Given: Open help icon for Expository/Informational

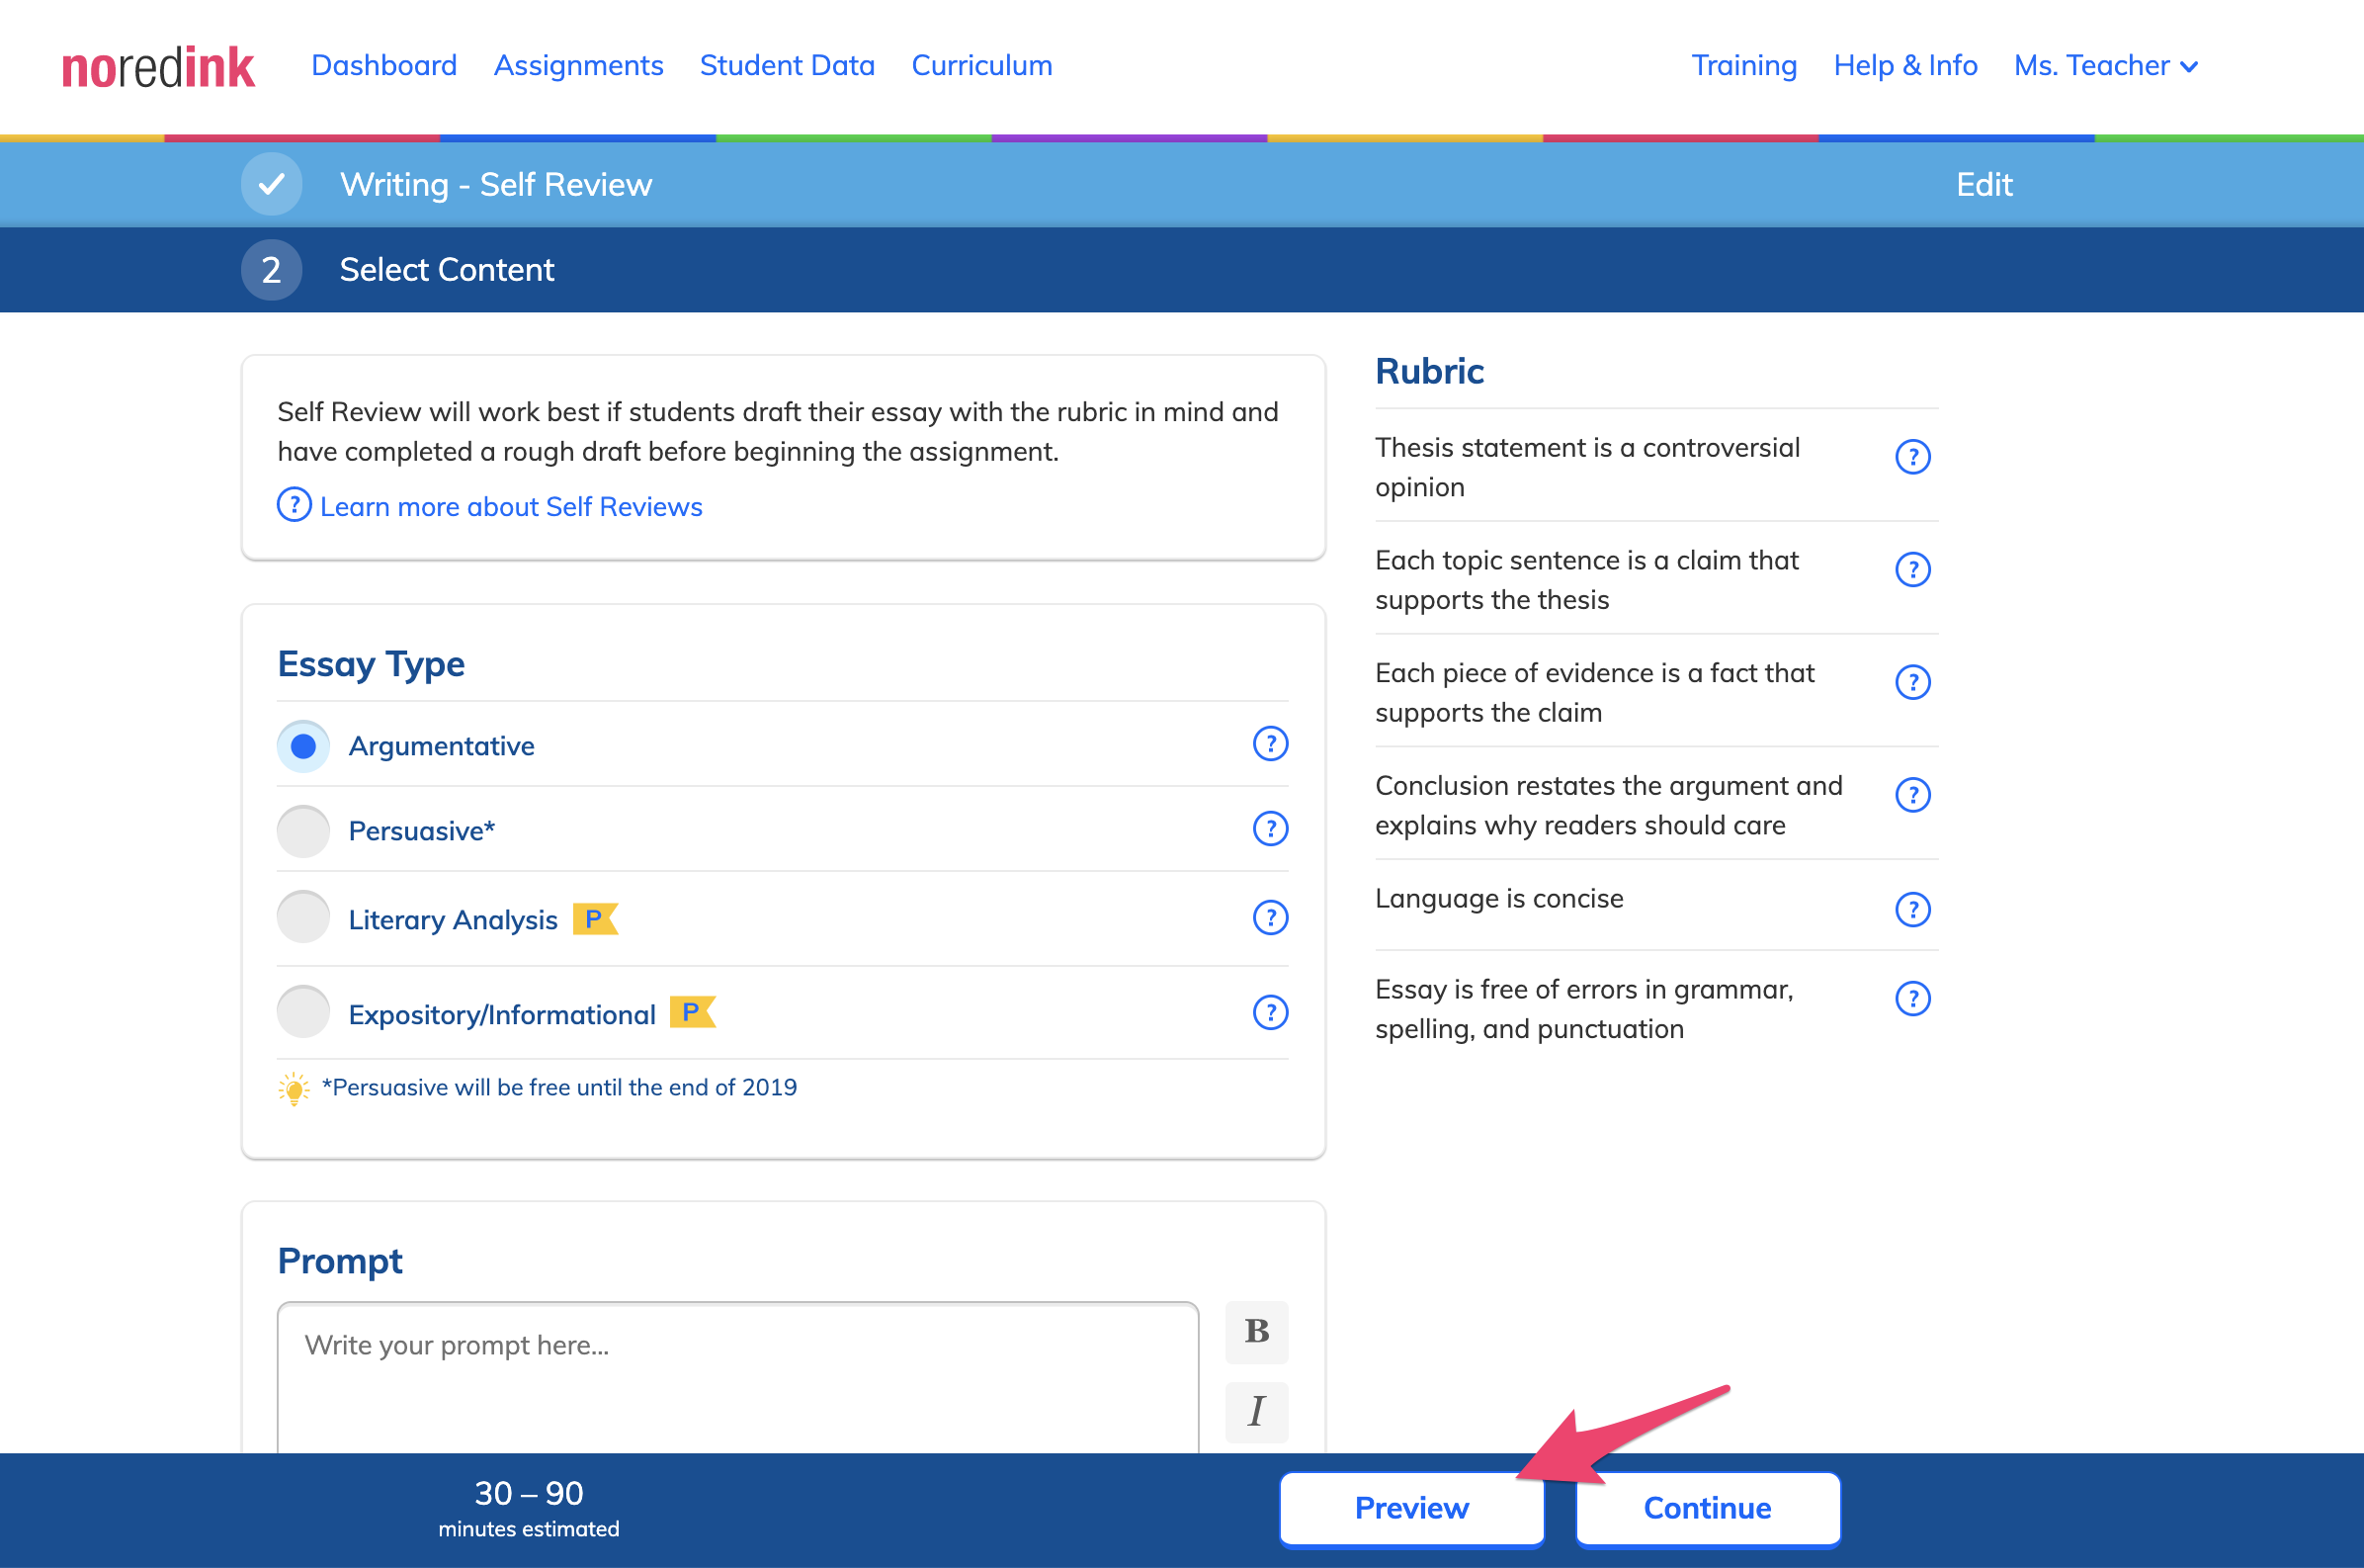Looking at the screenshot, I should coord(1269,1013).
